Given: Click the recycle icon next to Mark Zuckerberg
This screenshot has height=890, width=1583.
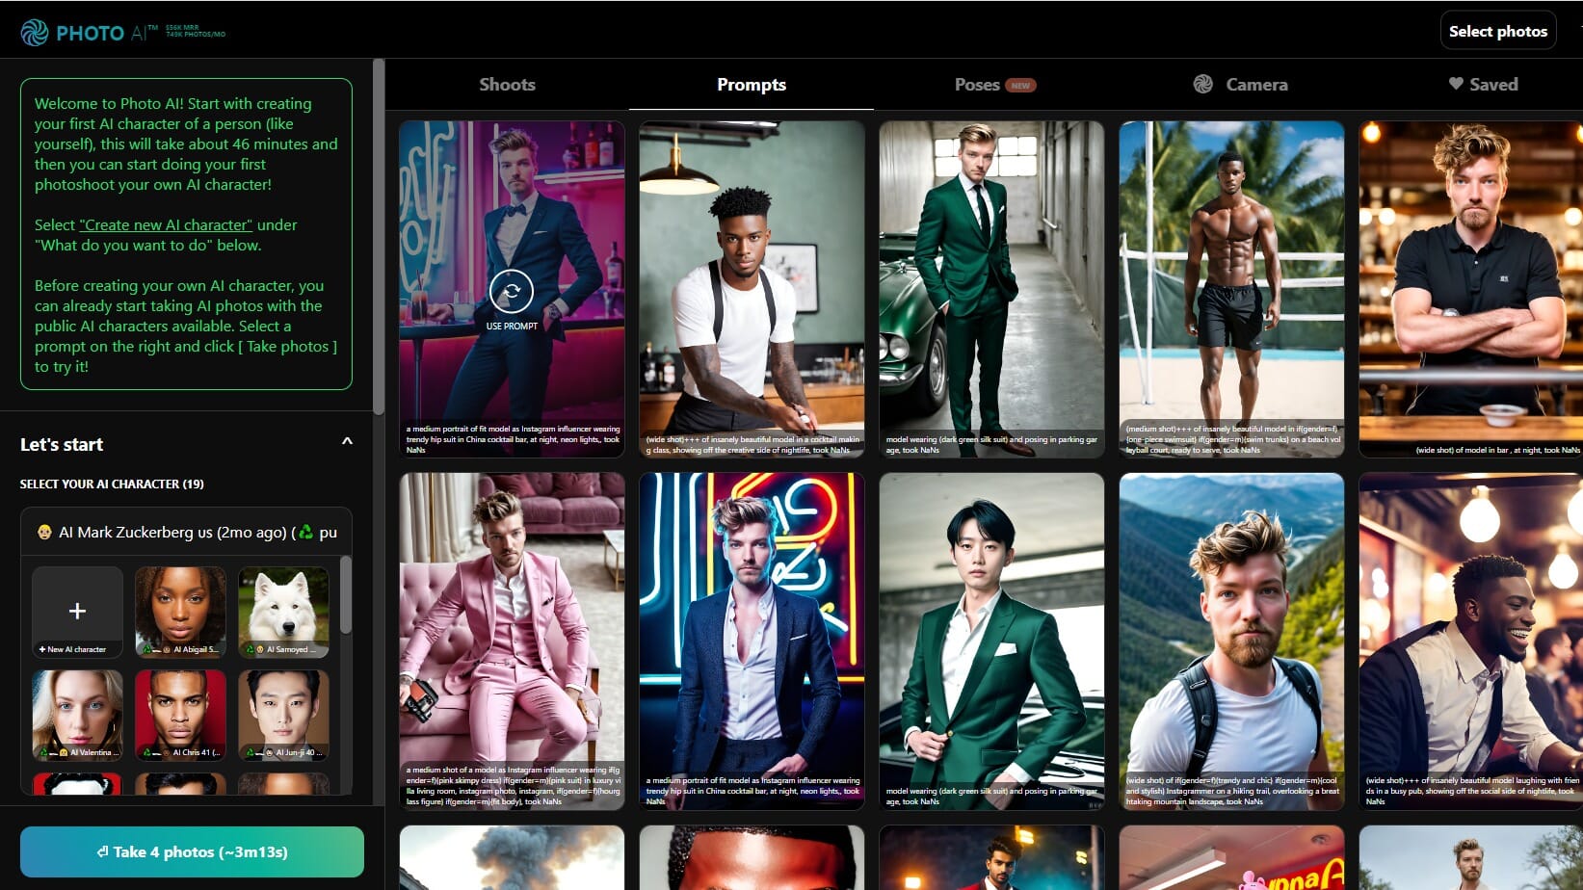Looking at the screenshot, I should [x=307, y=532].
